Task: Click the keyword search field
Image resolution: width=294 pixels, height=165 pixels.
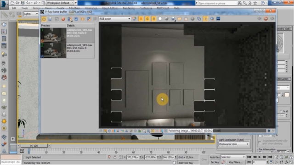Action: [x=217, y=3]
